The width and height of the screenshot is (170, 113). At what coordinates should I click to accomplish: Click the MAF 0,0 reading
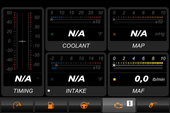click(142, 79)
